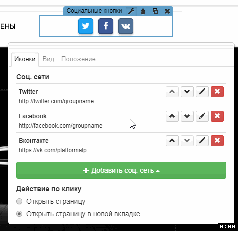
Task: Edit the Вконтакте entry with pencil icon
Action: pos(202,141)
